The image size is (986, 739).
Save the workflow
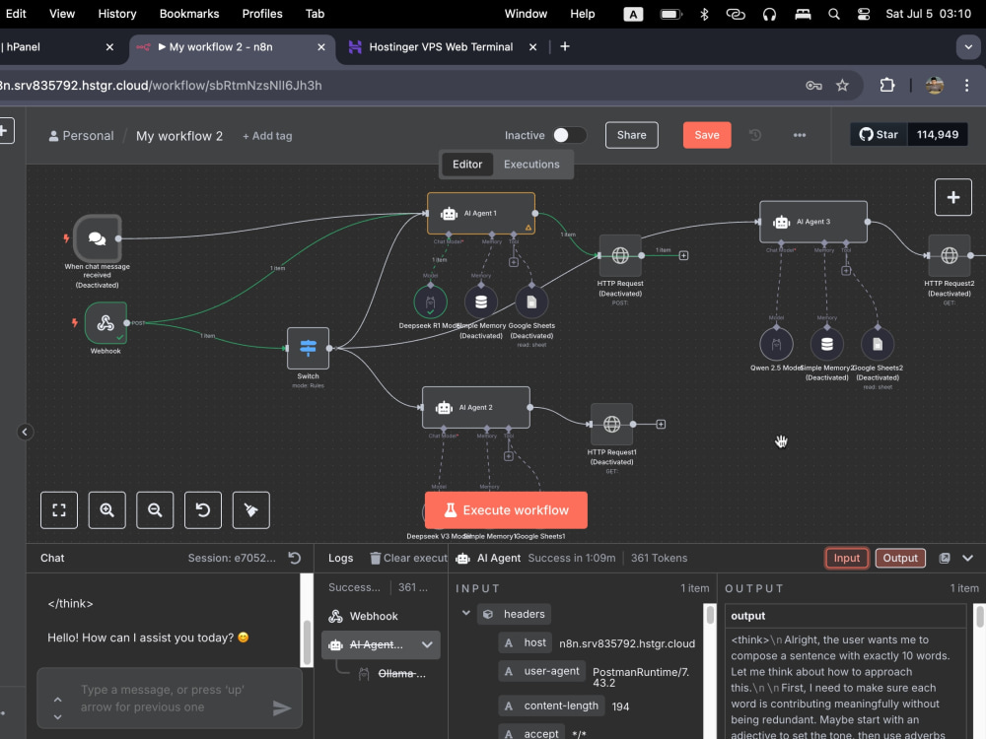(x=707, y=135)
